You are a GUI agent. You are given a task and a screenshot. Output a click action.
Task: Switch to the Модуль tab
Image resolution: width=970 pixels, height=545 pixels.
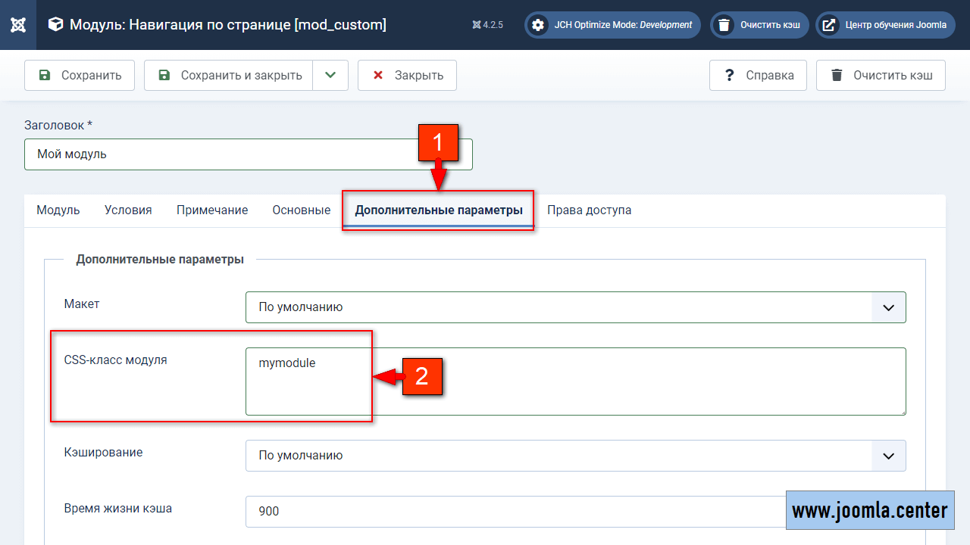click(x=58, y=210)
